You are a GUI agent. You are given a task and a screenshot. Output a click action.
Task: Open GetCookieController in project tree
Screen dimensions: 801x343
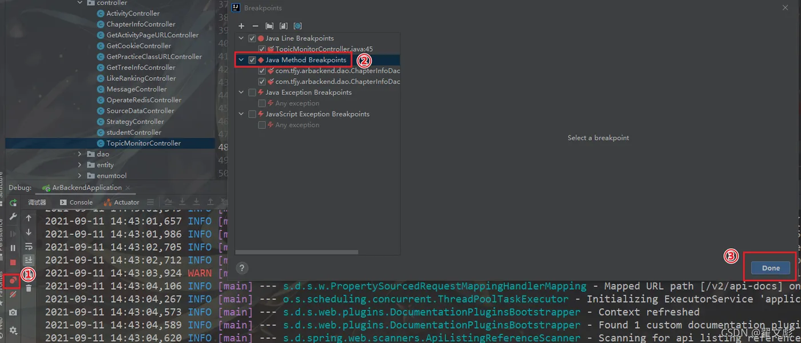point(139,46)
